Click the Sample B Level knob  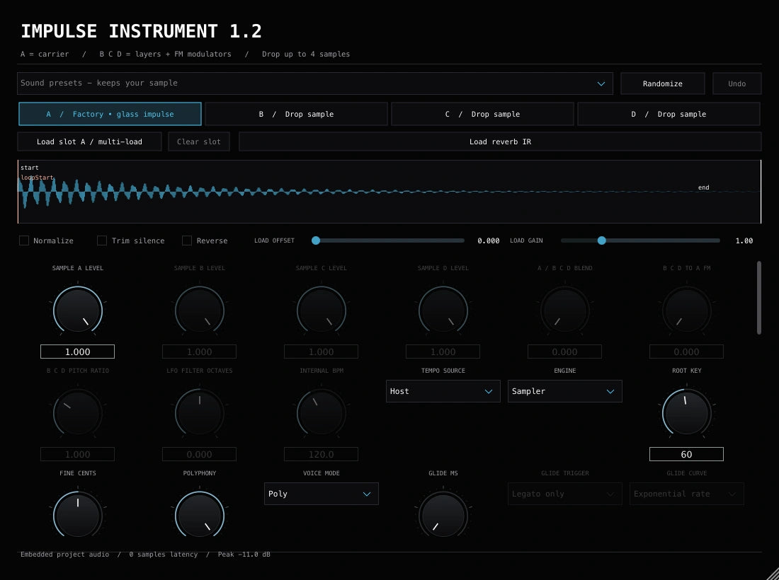pos(199,311)
